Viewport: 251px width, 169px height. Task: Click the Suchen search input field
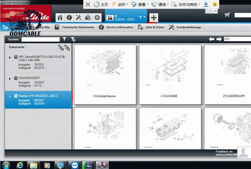(40, 39)
